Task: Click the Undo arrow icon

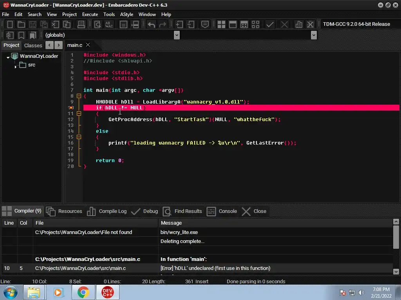Action: click(152, 25)
